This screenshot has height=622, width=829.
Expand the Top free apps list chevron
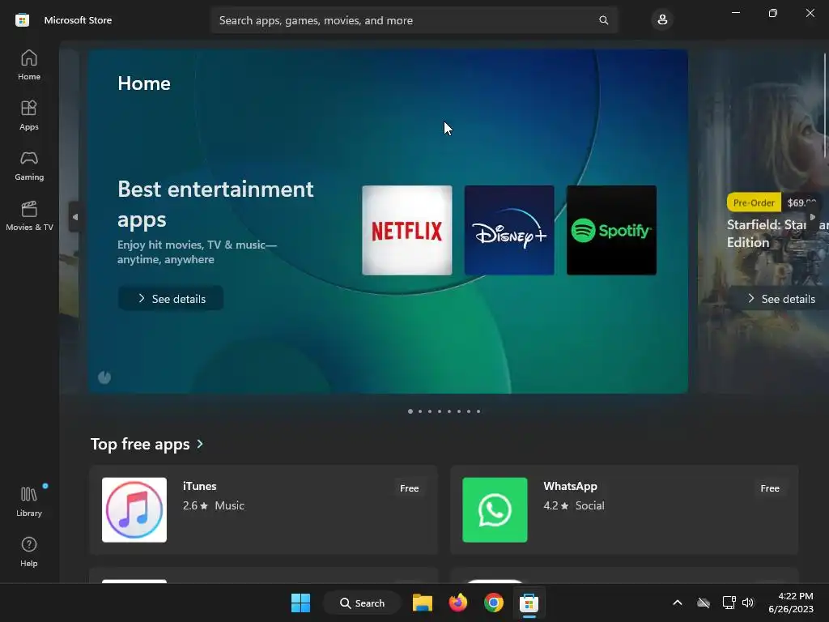[x=200, y=445]
